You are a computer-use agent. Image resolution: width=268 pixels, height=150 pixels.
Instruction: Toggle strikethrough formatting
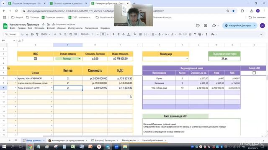pos(124,34)
